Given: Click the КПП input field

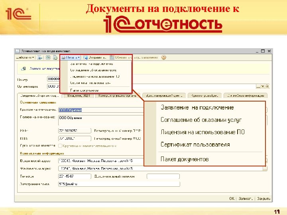Looking at the screenshot, I should (x=75, y=139).
